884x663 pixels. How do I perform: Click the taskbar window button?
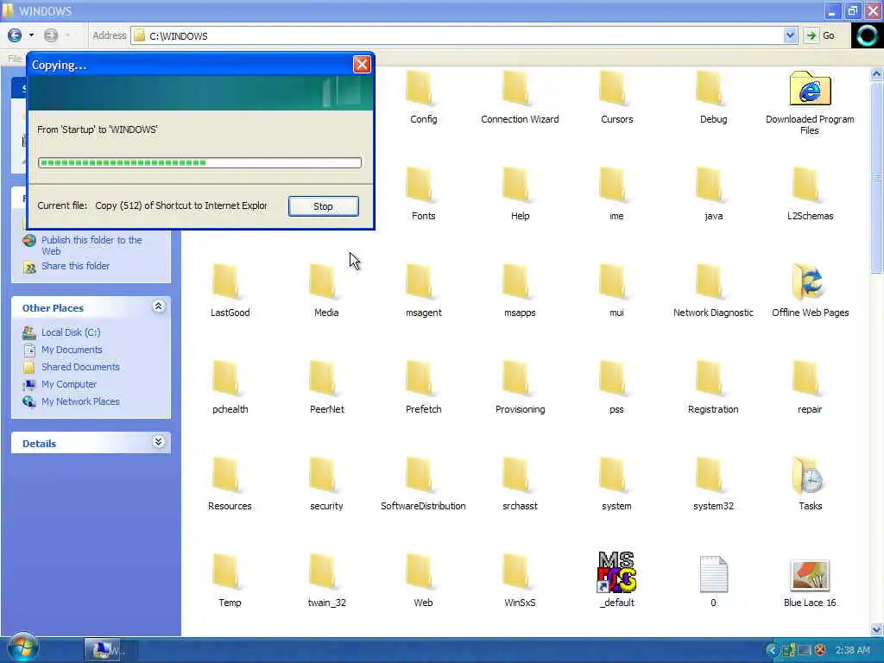[x=104, y=650]
